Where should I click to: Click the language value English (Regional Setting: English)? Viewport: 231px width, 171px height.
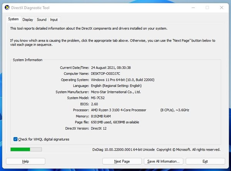coord(116,86)
